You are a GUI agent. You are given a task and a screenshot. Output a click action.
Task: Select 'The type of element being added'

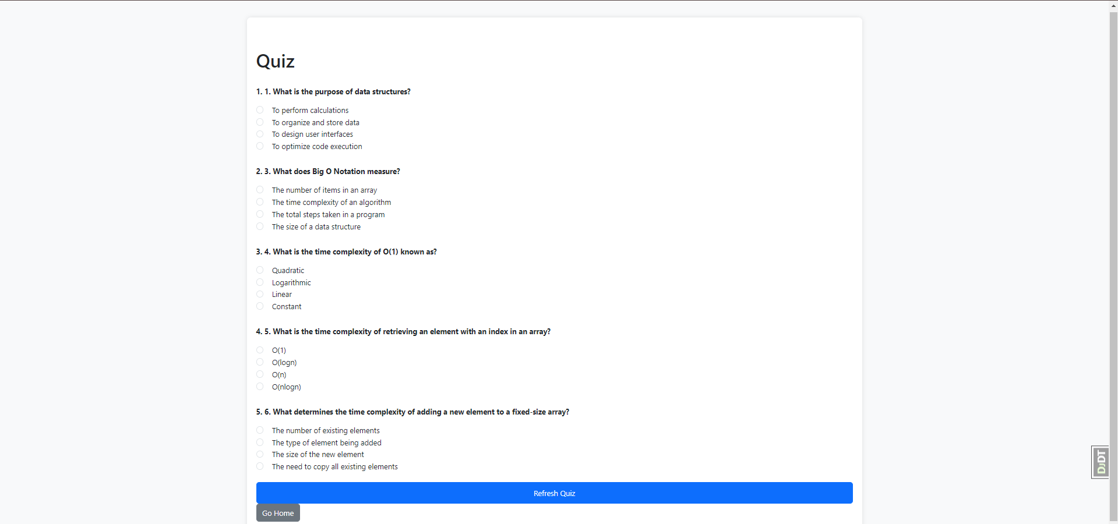[x=260, y=442]
